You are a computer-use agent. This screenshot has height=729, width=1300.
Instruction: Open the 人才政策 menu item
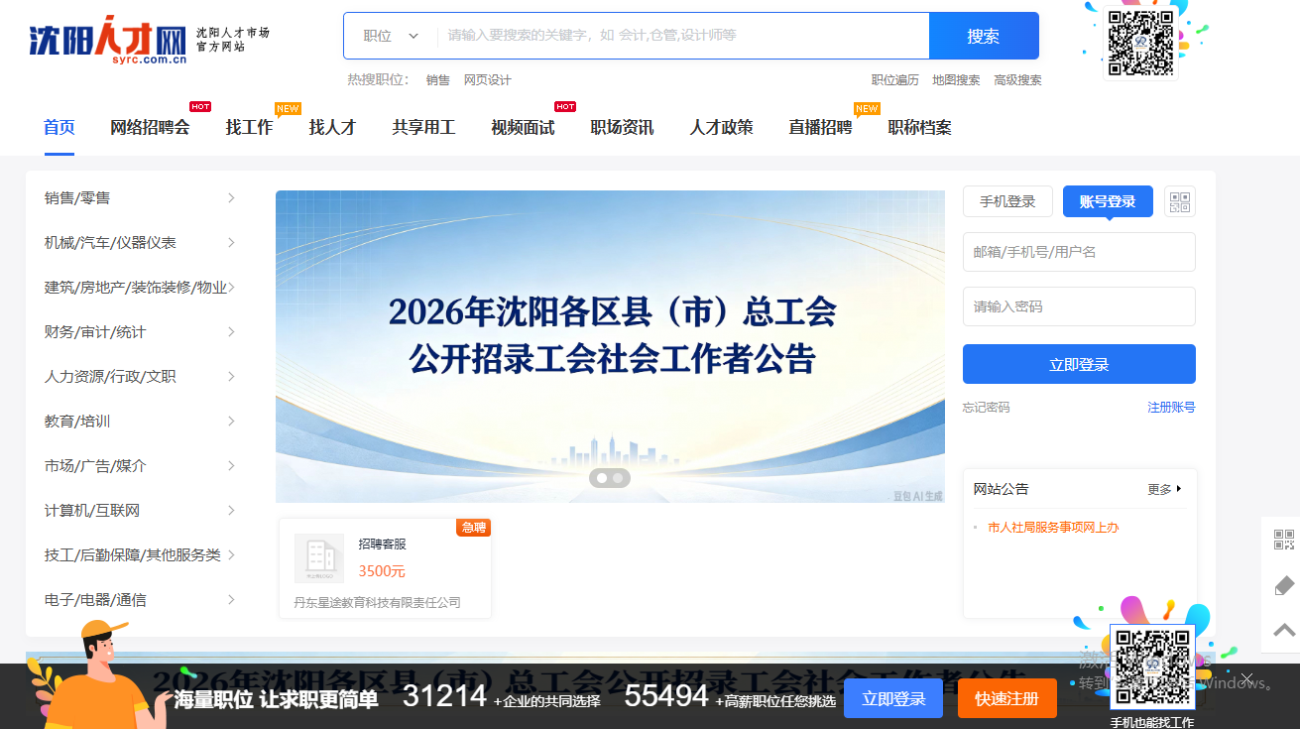(721, 127)
